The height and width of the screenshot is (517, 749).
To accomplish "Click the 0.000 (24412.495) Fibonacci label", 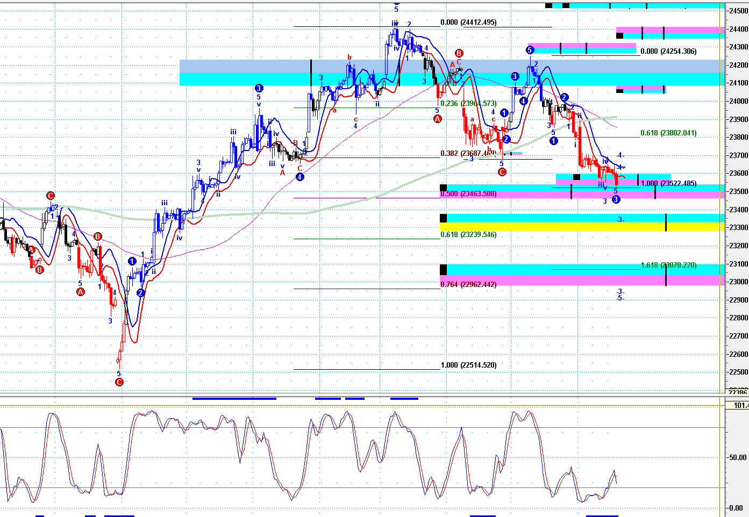I will (468, 23).
